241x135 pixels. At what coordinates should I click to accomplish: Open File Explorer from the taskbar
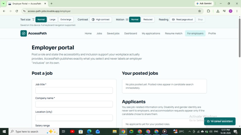click(115, 131)
